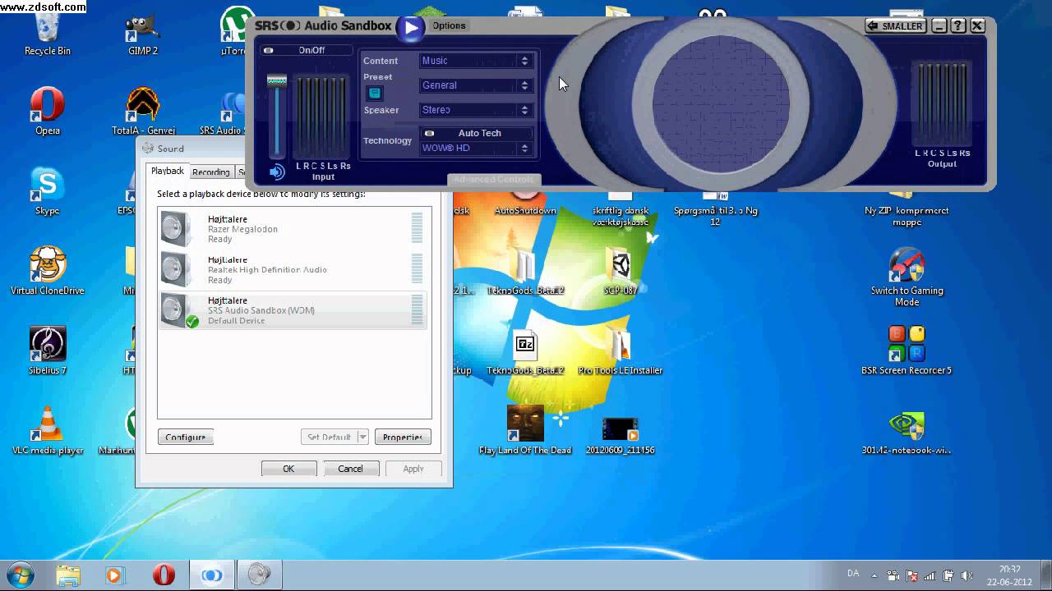Click the Configure button in Sound dialog
The image size is (1052, 591).
[186, 438]
